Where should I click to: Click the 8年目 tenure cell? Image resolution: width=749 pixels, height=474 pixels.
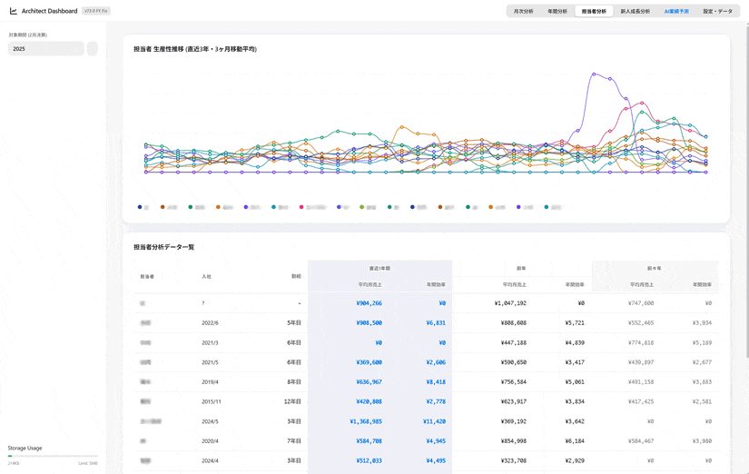[x=294, y=382]
